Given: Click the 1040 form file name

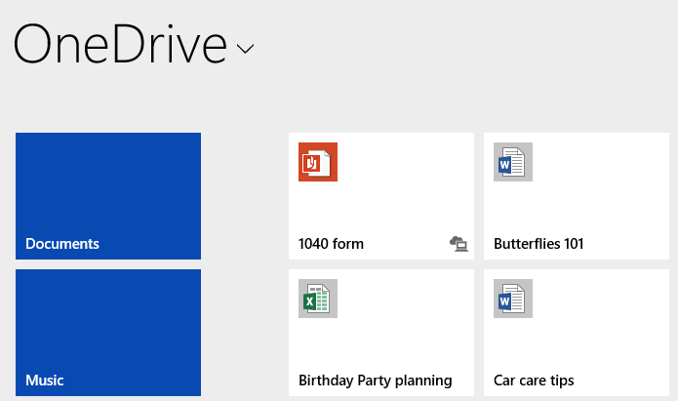Looking at the screenshot, I should pos(331,244).
